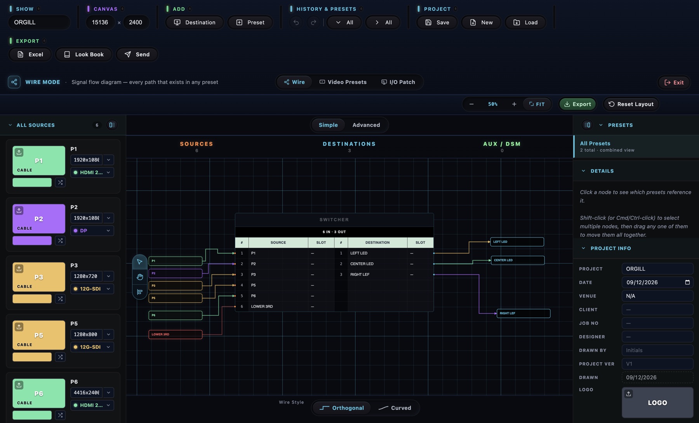This screenshot has height=423, width=699.
Task: Click the RIGHT LEF destination node
Action: pyautogui.click(x=523, y=313)
